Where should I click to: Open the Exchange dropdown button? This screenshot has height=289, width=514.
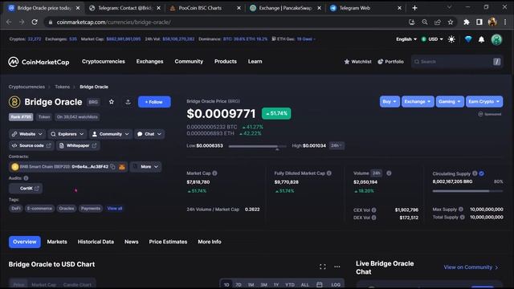click(418, 102)
